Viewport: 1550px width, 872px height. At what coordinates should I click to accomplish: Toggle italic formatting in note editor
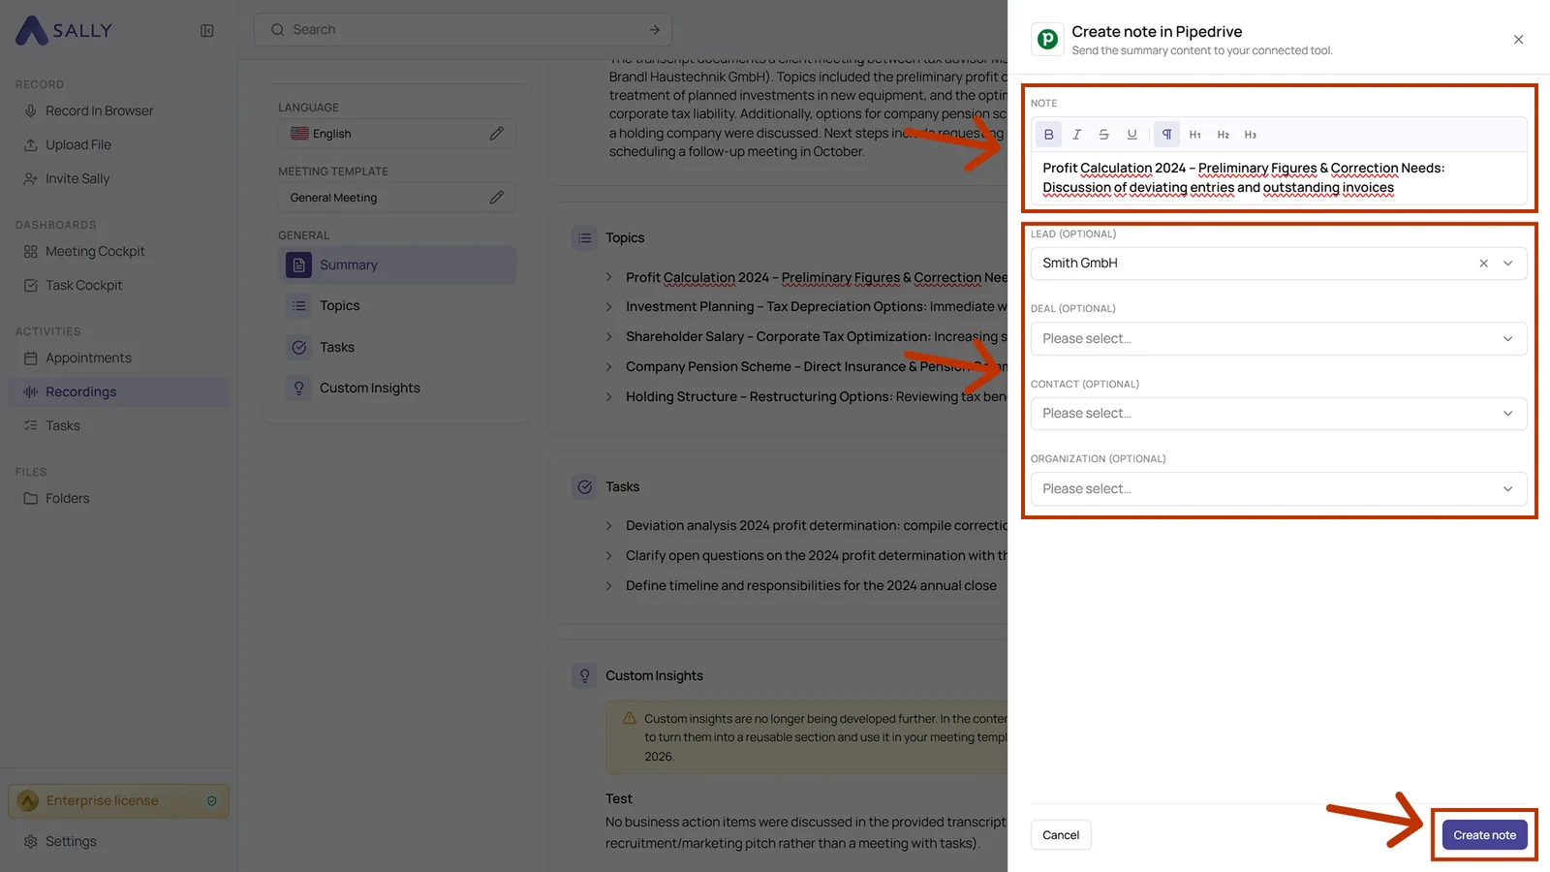[x=1076, y=135]
